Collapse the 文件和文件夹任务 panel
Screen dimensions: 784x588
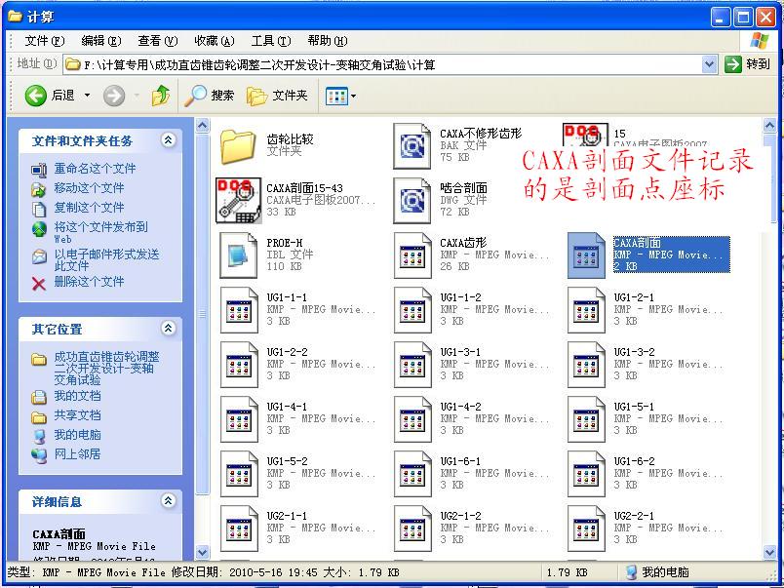click(x=169, y=140)
